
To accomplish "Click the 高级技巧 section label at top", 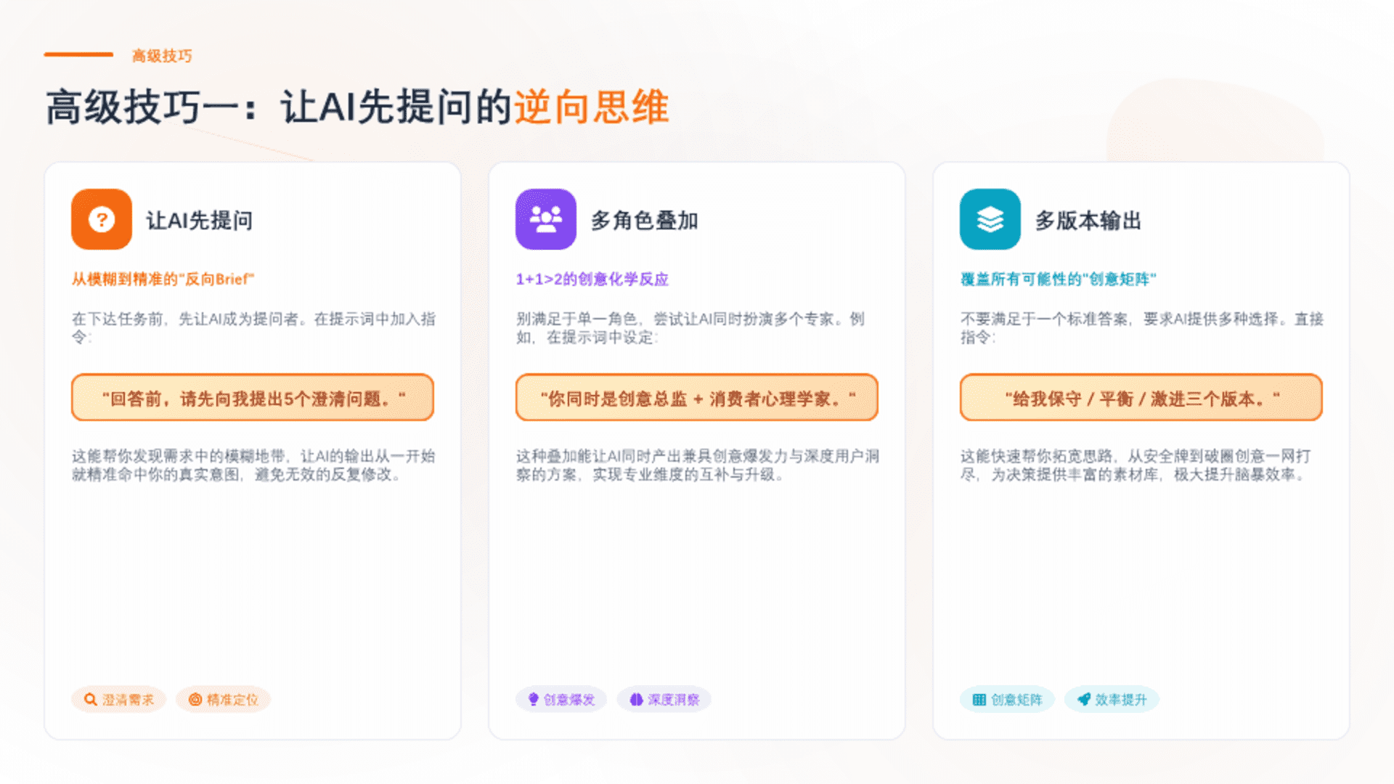I will point(162,56).
